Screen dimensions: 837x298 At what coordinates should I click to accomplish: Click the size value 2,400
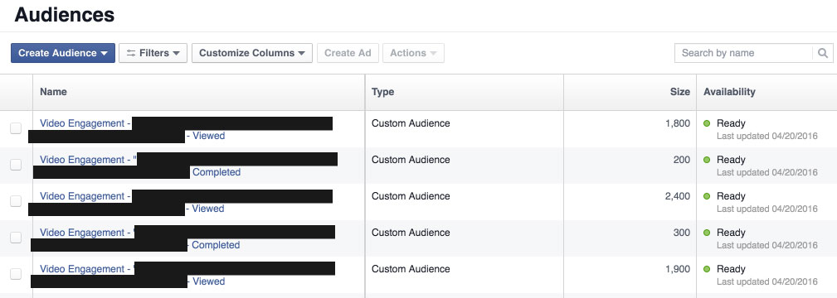click(x=678, y=197)
